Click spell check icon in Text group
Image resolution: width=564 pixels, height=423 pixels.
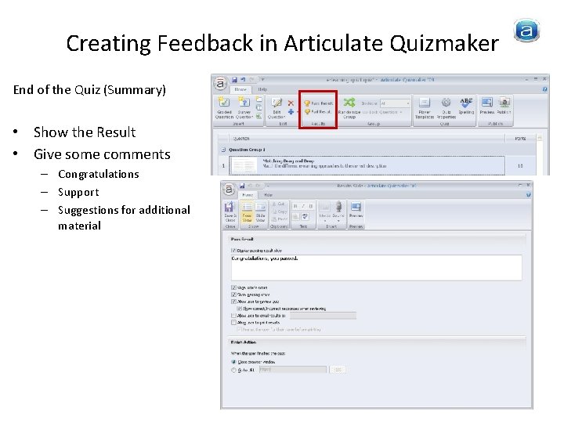point(305,216)
